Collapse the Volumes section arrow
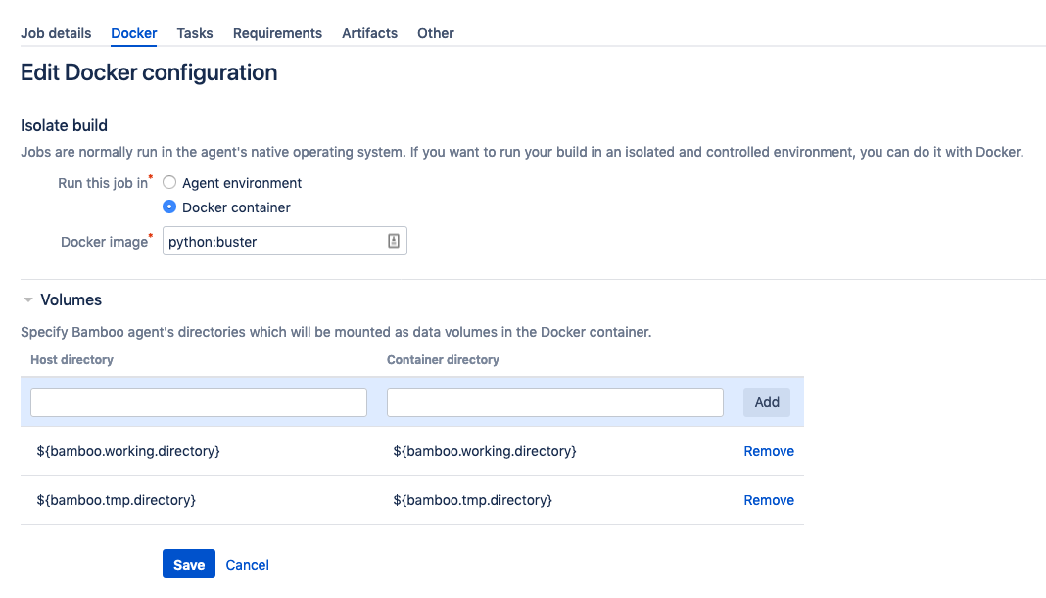The image size is (1046, 598). point(28,300)
